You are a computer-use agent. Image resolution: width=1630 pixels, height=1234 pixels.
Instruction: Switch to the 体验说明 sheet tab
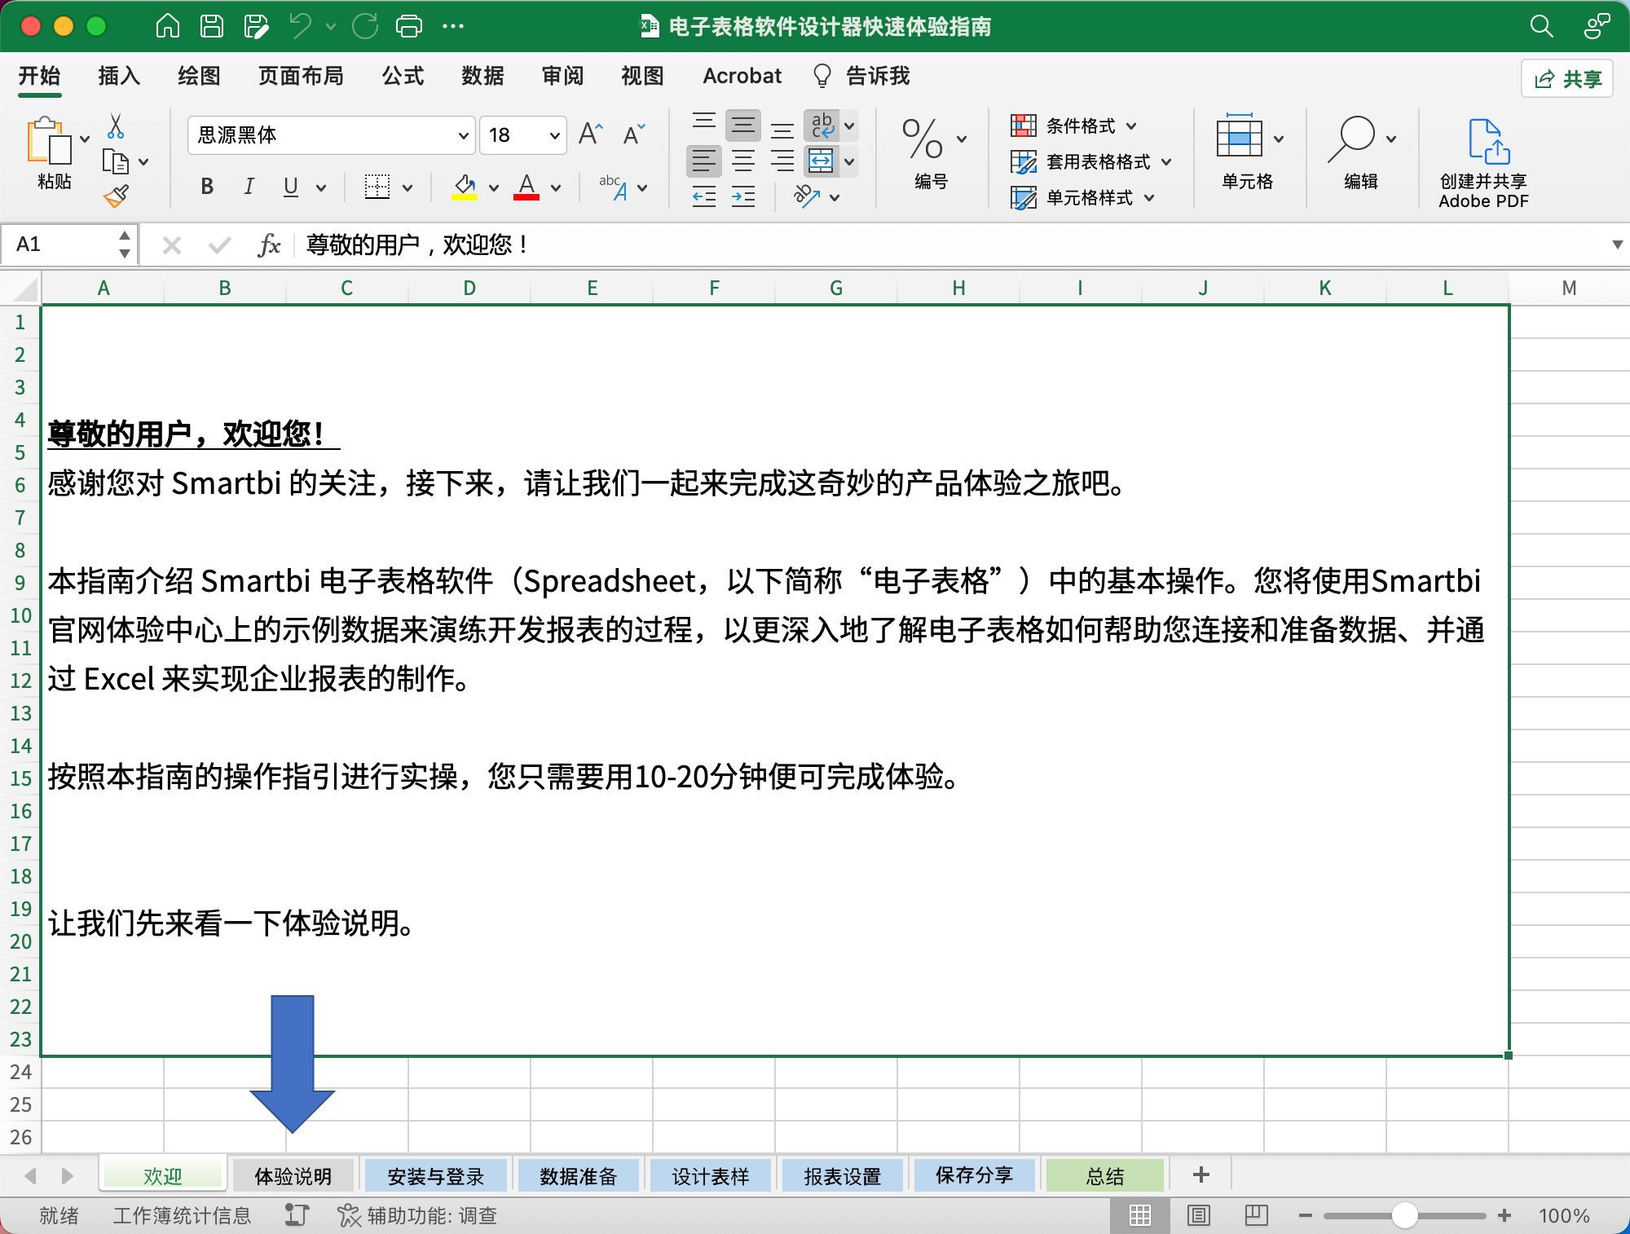(293, 1175)
